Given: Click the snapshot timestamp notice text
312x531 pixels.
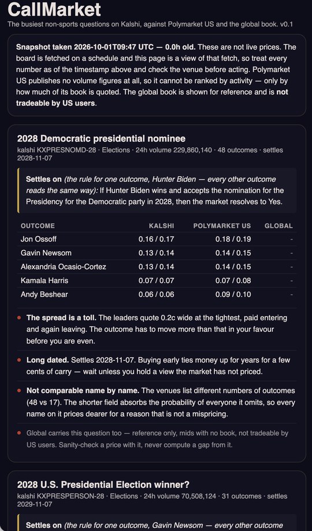Looking at the screenshot, I should (157, 75).
